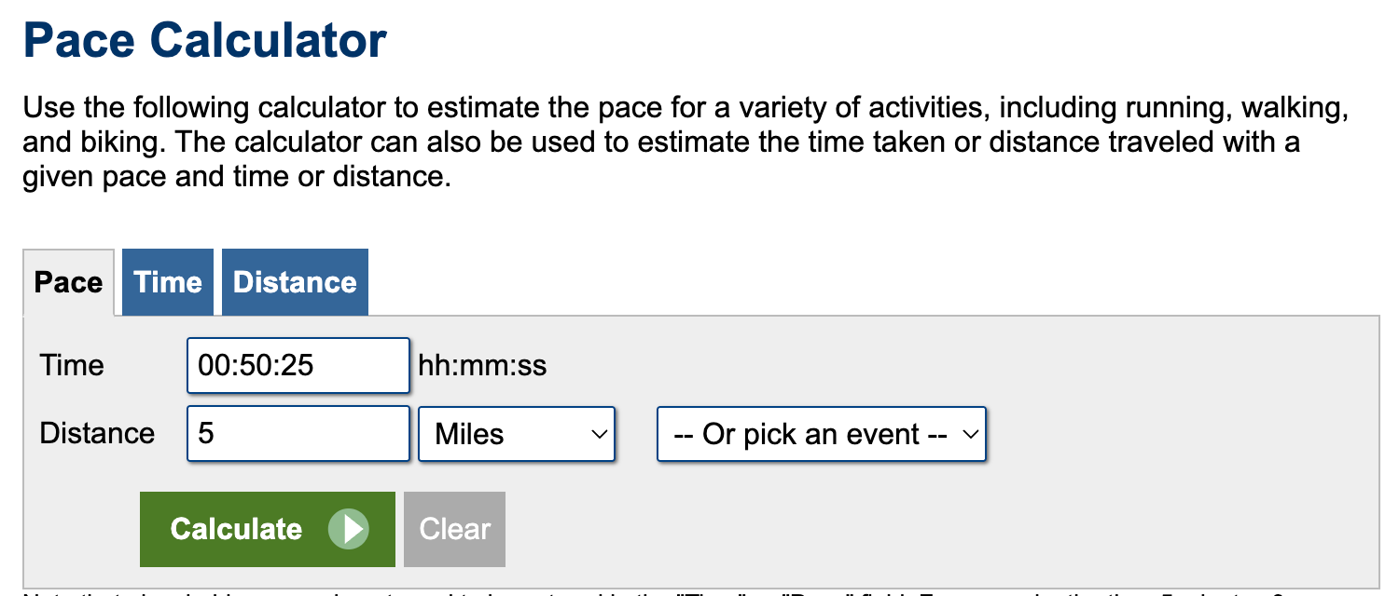
Task: Select the Pace tab
Action: (68, 282)
